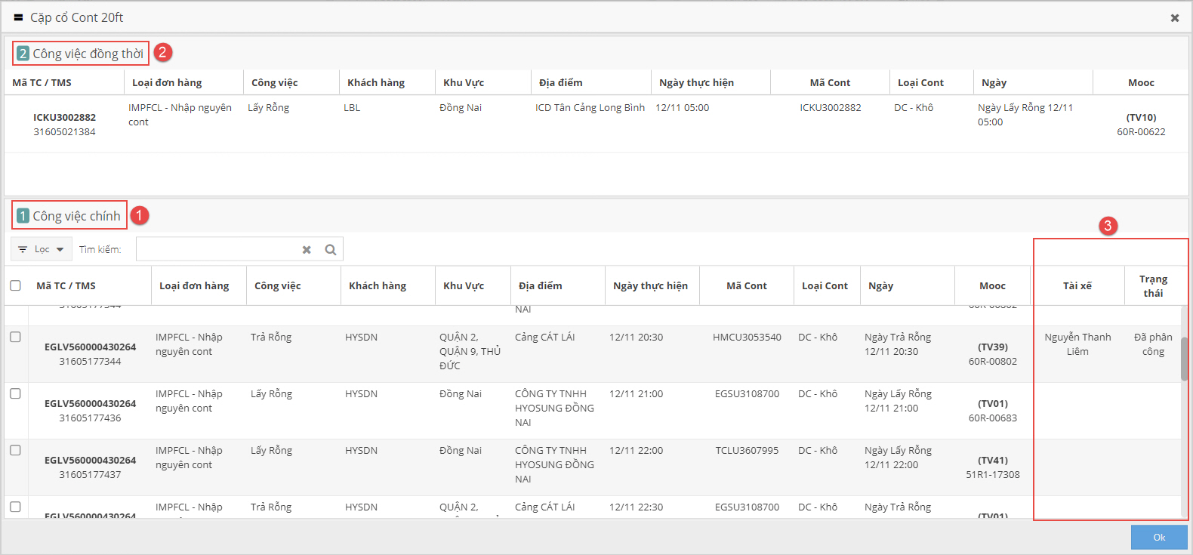Click the dialog title menu icon
The height and width of the screenshot is (555, 1193).
pos(18,17)
